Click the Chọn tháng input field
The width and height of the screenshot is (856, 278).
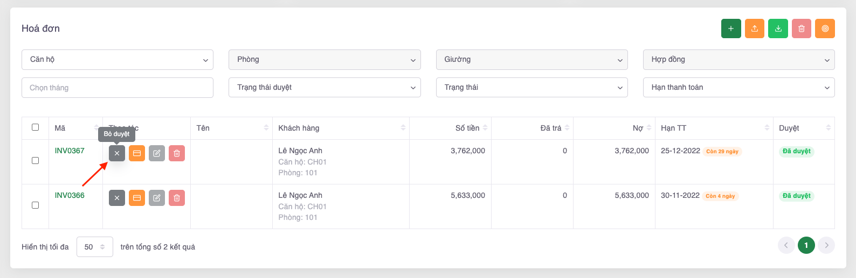[x=118, y=88]
